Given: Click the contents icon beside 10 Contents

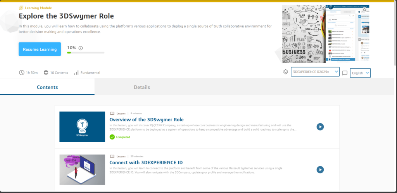Looking at the screenshot, I should (46, 72).
